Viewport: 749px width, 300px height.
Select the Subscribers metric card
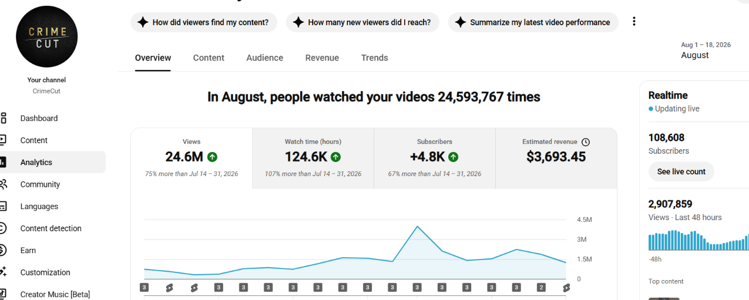435,159
